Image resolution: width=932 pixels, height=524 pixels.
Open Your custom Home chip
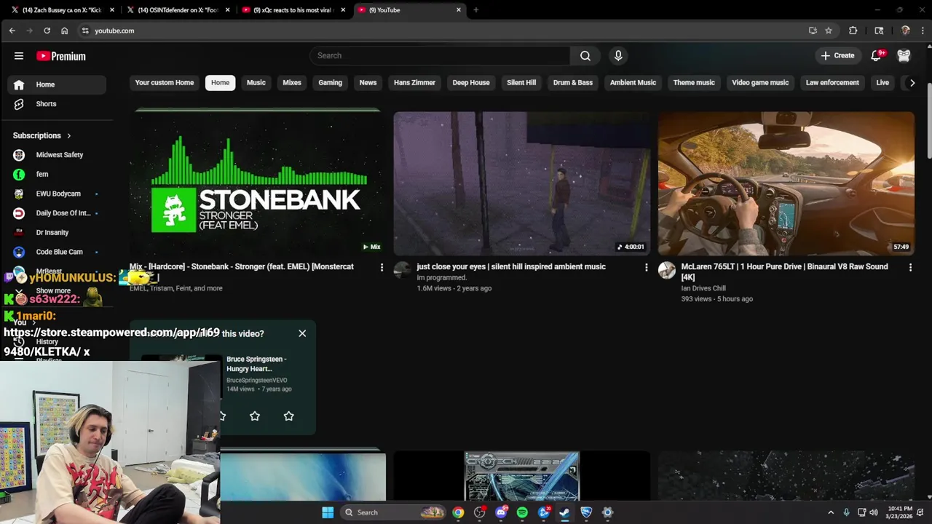pyautogui.click(x=165, y=82)
